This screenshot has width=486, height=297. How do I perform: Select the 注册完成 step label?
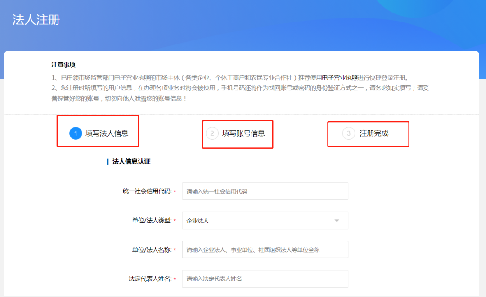(374, 133)
